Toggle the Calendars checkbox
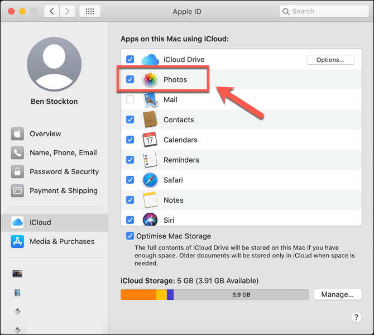 pyautogui.click(x=130, y=140)
